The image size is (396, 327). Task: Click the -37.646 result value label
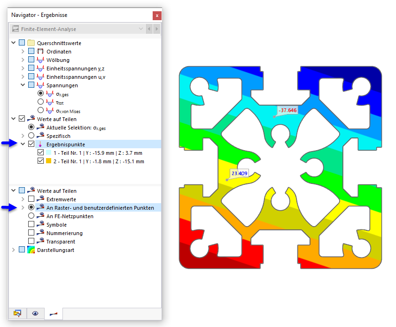pos(287,110)
